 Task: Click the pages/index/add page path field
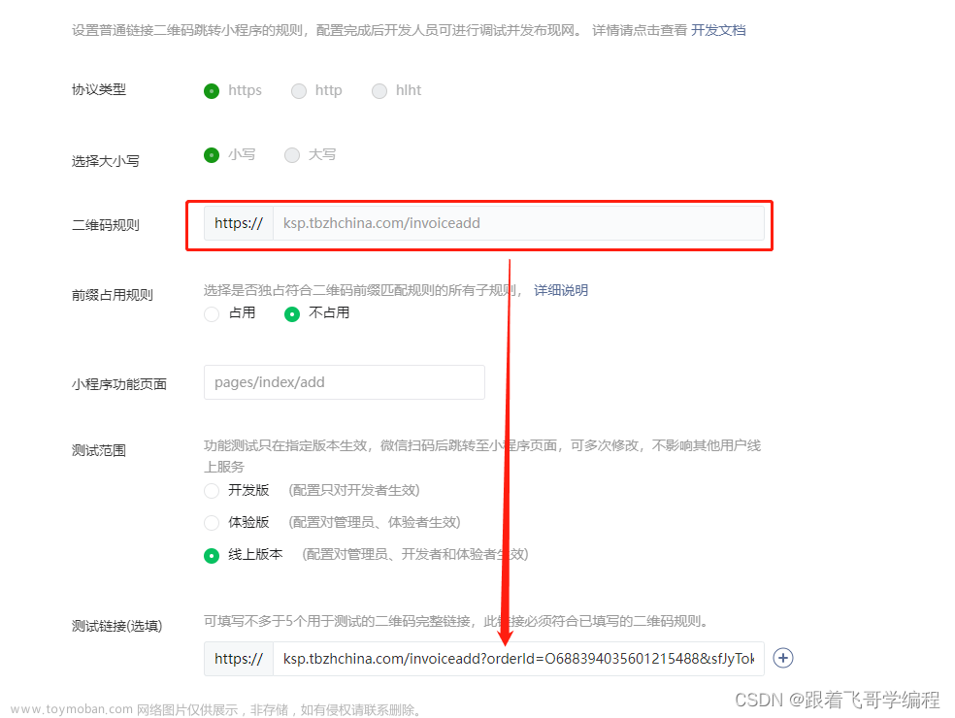tap(345, 382)
